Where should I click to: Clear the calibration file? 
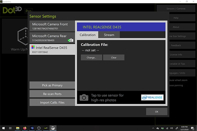coord(114,58)
